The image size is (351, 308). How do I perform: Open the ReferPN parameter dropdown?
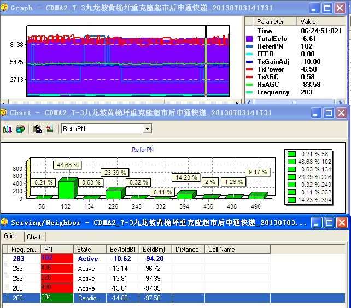click(x=146, y=129)
